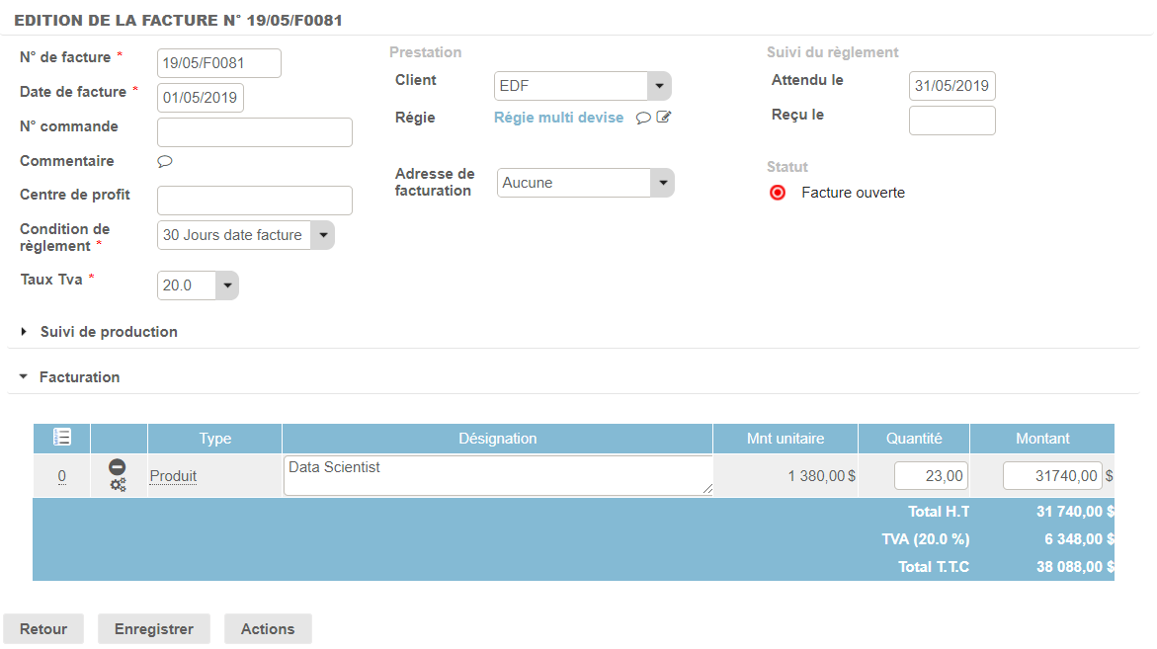Collapse the Facturation section
Screen dimensions: 1157x649
coord(79,377)
